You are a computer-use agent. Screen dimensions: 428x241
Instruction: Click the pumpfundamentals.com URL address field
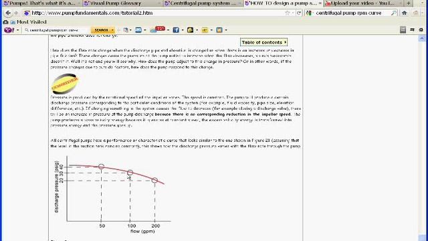[x=153, y=13]
